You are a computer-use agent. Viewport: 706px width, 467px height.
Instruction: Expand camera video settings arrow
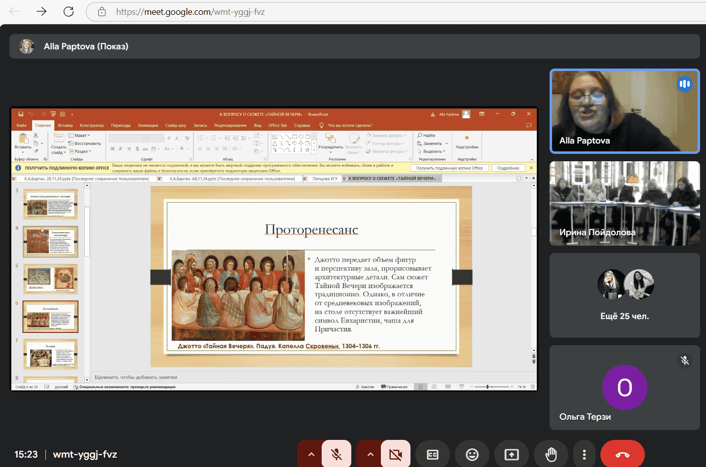(x=370, y=454)
